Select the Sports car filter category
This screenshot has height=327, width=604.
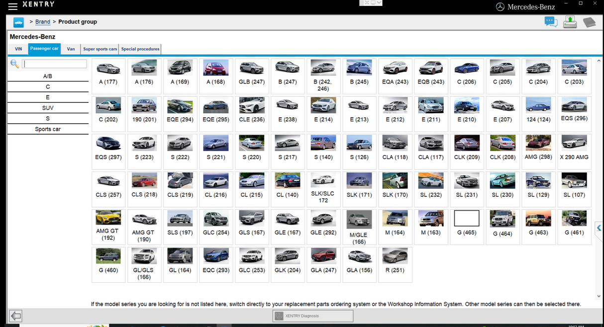tap(48, 129)
